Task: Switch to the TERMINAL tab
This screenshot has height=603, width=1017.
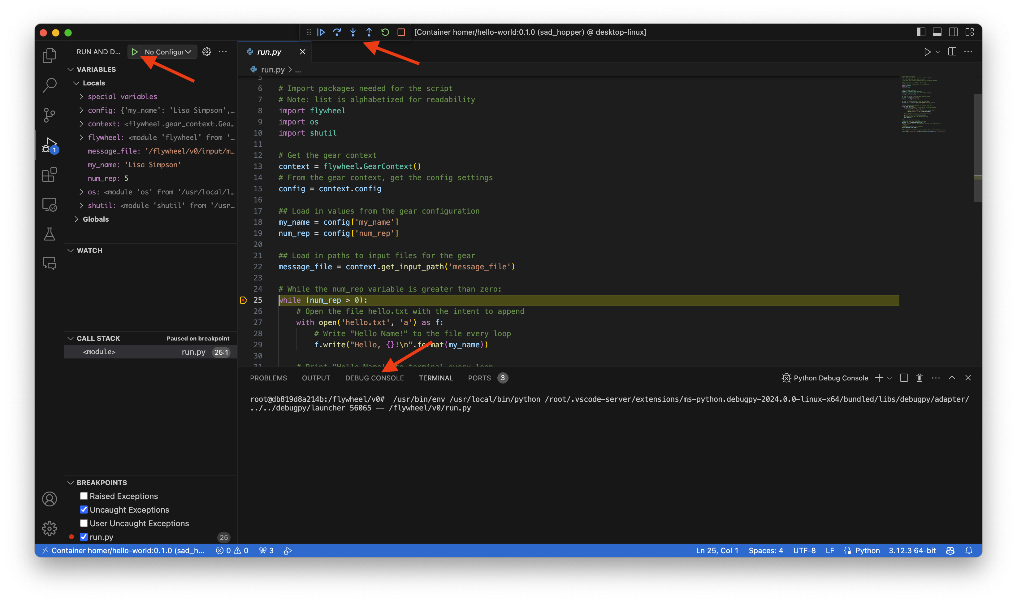Action: (436, 378)
